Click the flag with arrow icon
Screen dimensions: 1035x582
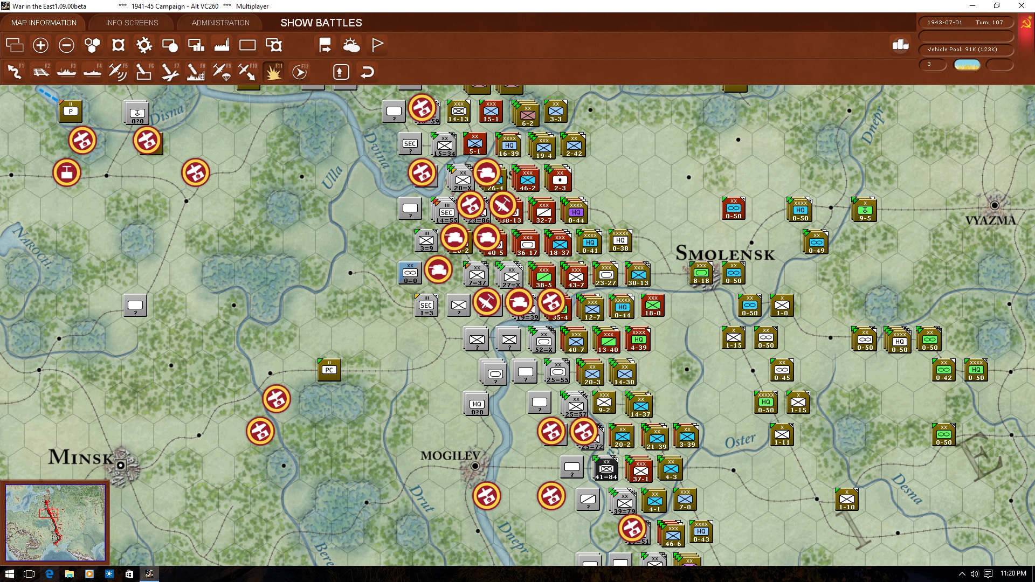(325, 45)
